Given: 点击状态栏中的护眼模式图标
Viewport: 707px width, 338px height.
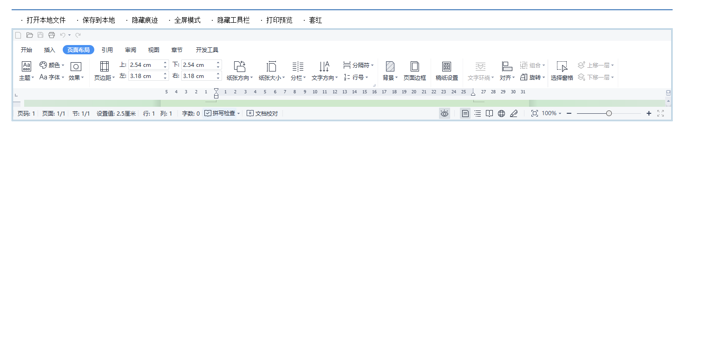Looking at the screenshot, I should [x=444, y=113].
